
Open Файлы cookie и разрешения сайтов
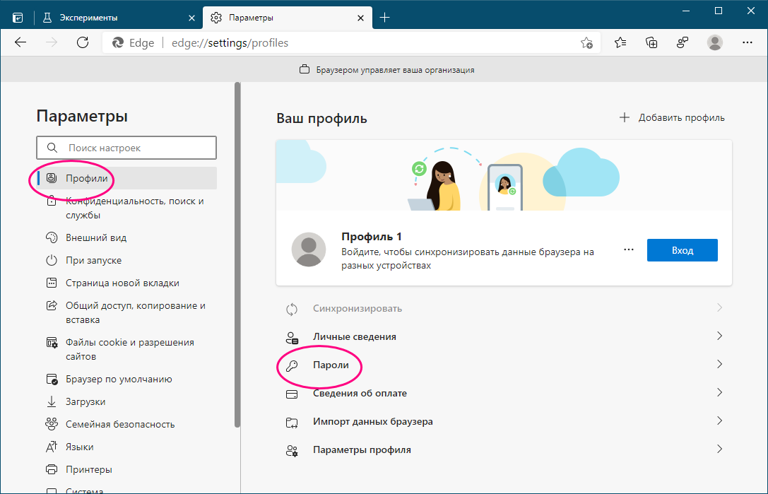pos(127,349)
